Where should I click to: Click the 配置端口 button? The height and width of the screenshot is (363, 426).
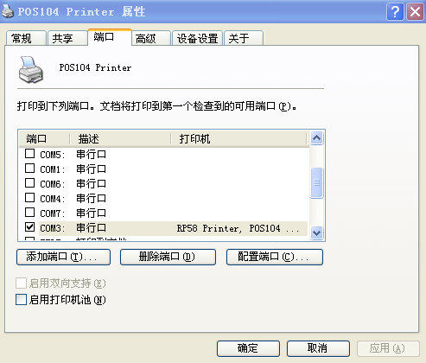(x=275, y=257)
